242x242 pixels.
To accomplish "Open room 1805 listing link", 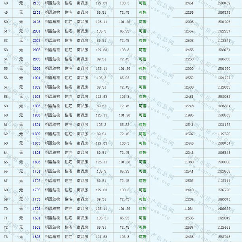I will point(36,153).
